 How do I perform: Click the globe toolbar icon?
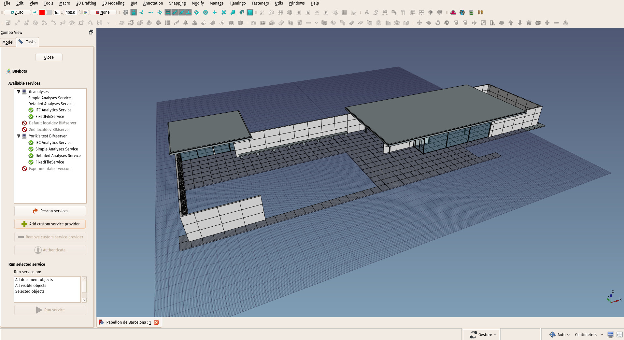pyautogui.click(x=462, y=12)
